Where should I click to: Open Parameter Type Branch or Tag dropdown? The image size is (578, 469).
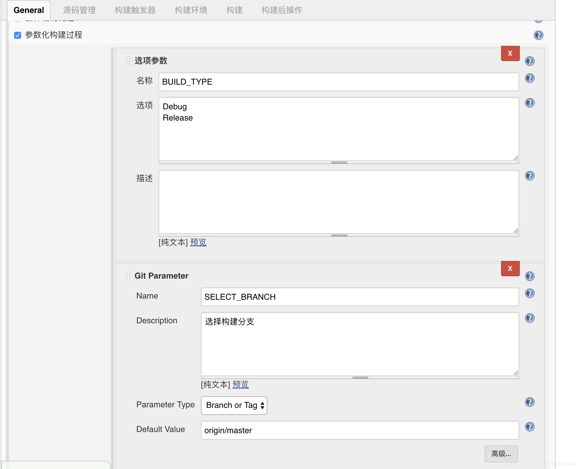click(x=234, y=405)
